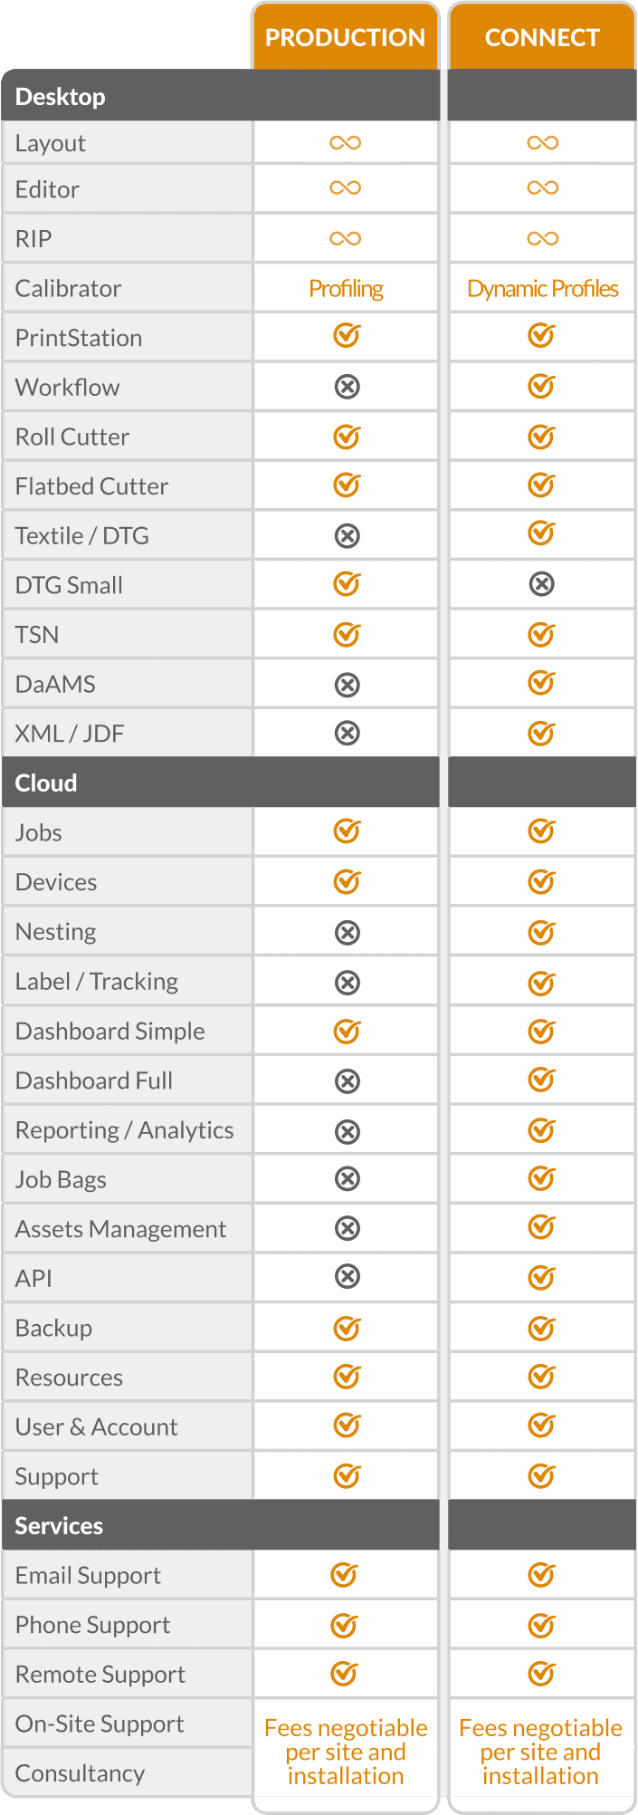Click the Services section header
638x1815 pixels.
tap(59, 1526)
